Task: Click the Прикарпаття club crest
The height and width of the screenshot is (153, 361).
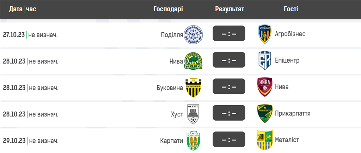Action: (x=264, y=114)
